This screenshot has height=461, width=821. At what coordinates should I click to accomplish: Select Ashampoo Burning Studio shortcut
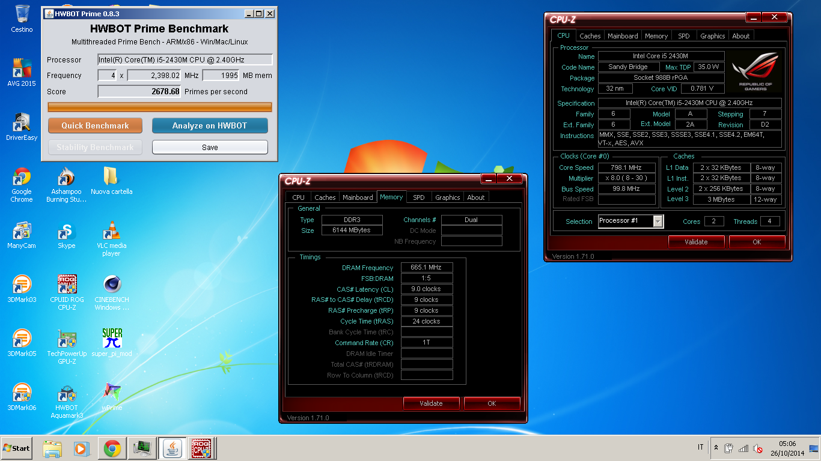pos(66,185)
